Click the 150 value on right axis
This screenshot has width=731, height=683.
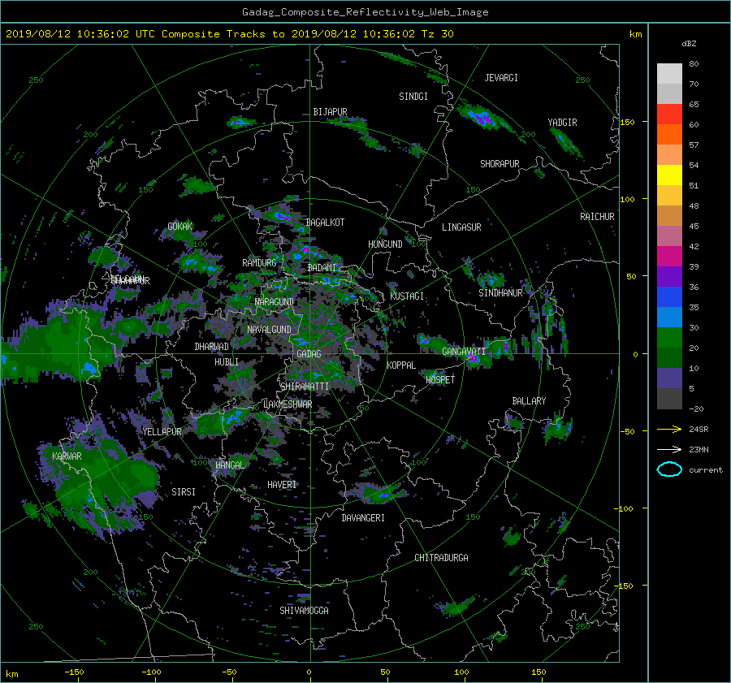point(628,122)
